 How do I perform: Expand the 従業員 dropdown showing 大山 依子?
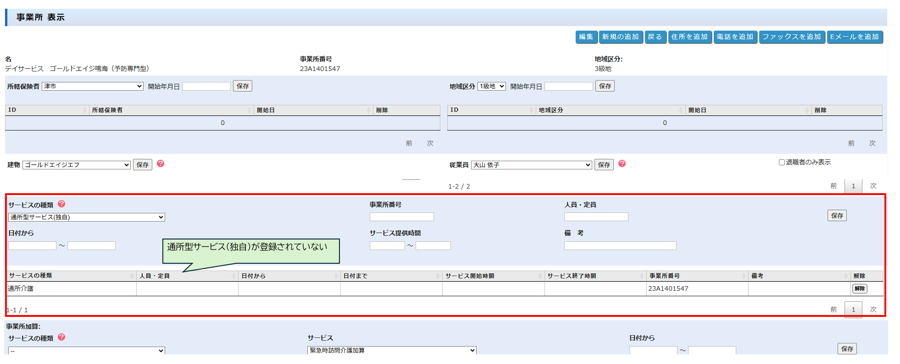(x=531, y=165)
